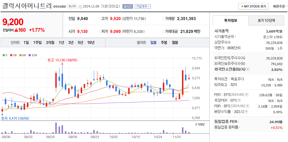Click the help icon next to 추정PER EPS

tap(239, 100)
